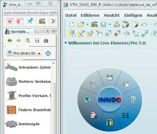Image resolution: width=157 pixels, height=134 pixels.
Task: Click the globe icon in radial menu
Action: 87,99
